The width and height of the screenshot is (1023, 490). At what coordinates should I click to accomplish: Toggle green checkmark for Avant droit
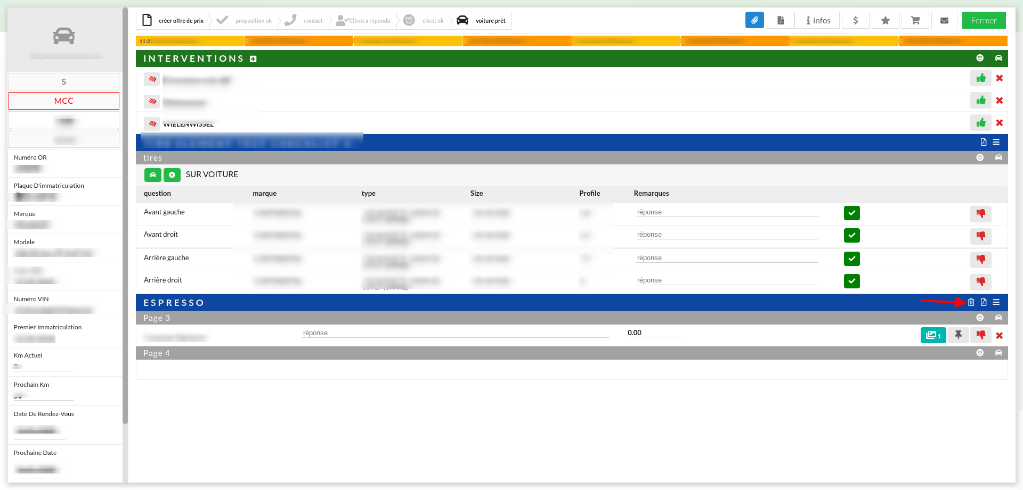tap(852, 236)
